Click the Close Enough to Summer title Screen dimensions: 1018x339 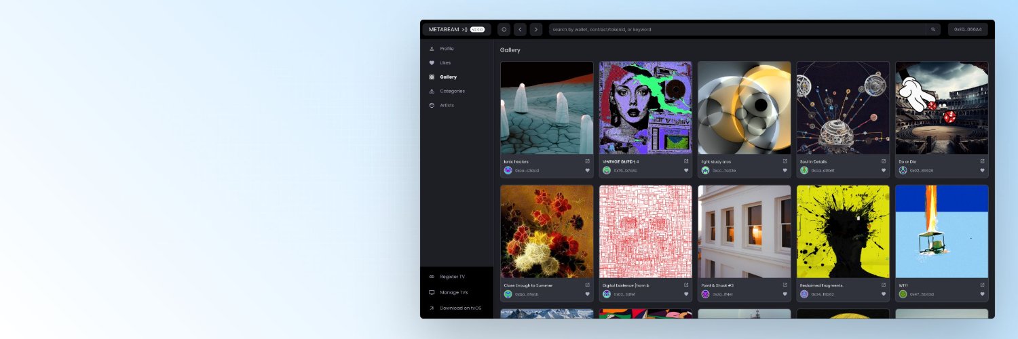[528, 285]
